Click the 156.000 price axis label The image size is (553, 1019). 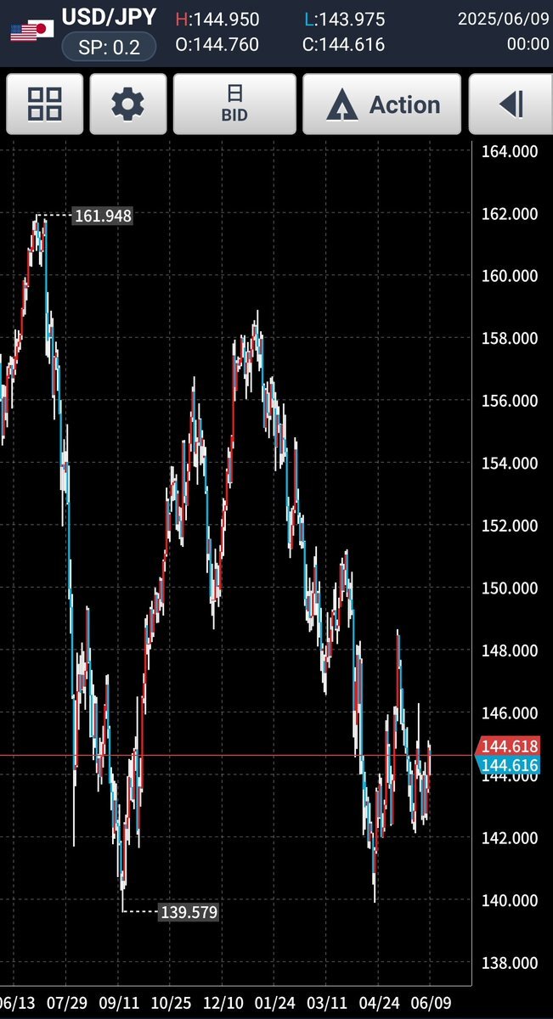pyautogui.click(x=508, y=401)
